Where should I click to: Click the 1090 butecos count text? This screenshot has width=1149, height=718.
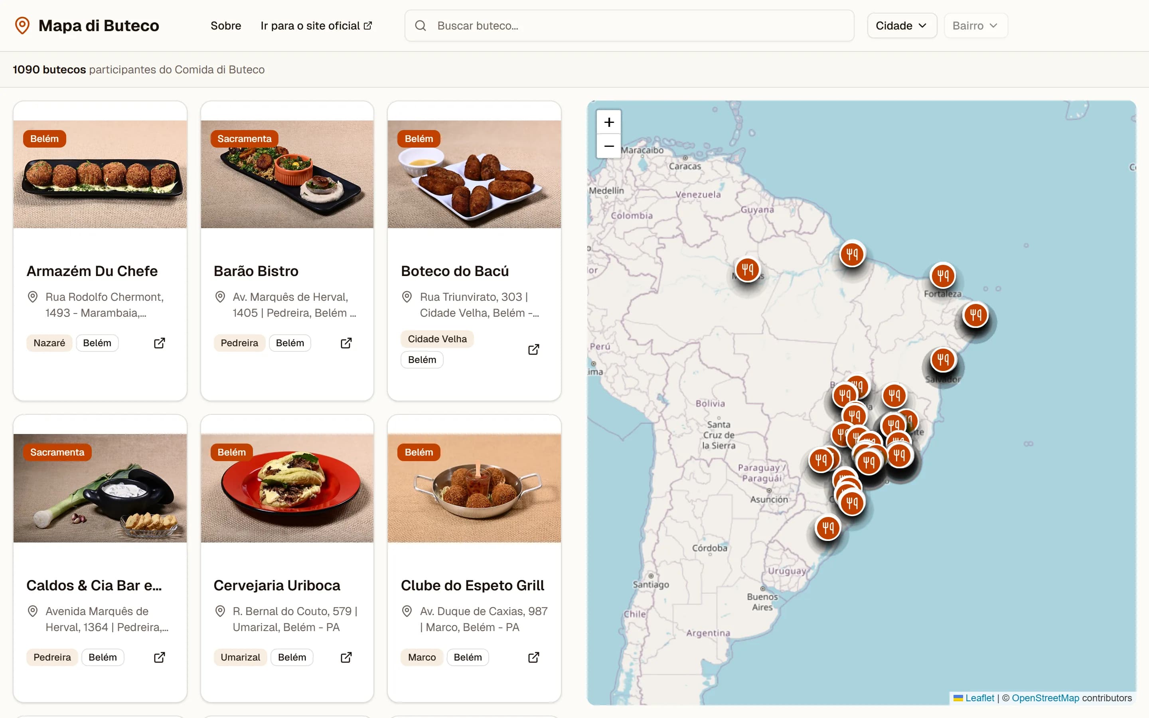[49, 69]
